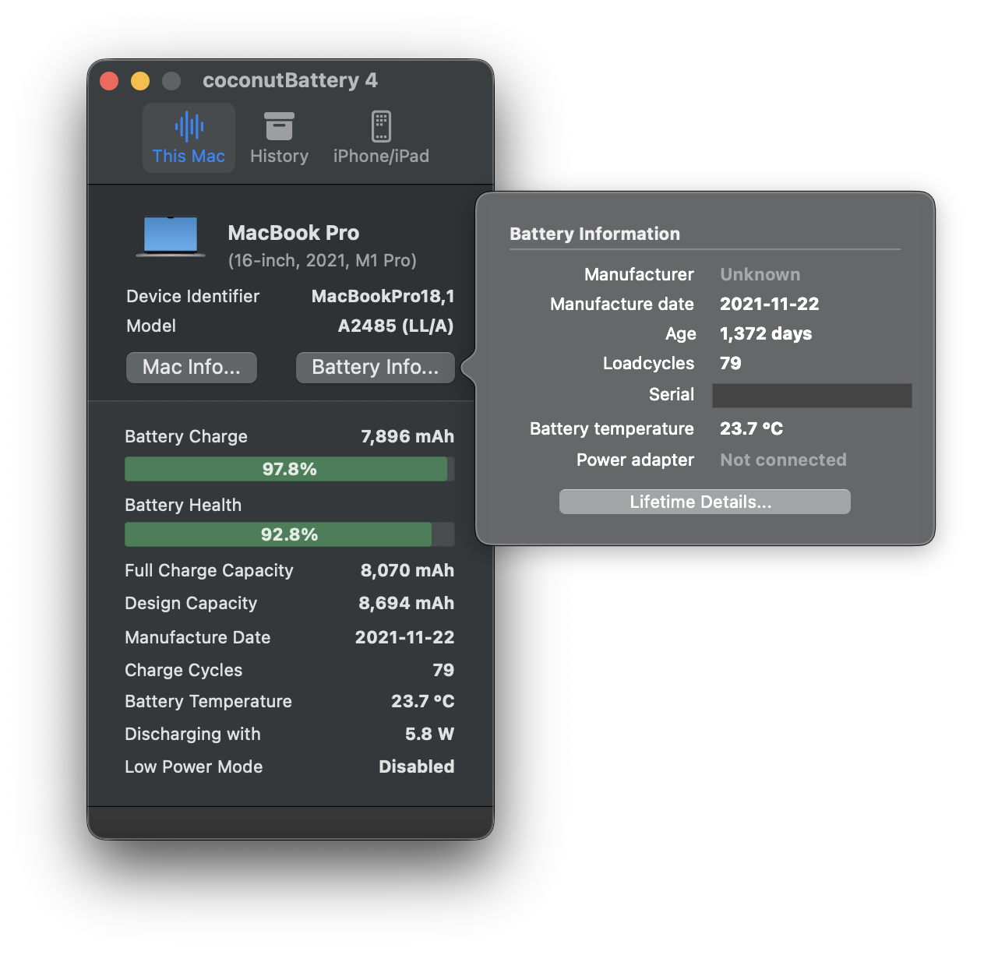Click the coconutBattery 4 window title
Screen dimensions: 991x955
(290, 80)
